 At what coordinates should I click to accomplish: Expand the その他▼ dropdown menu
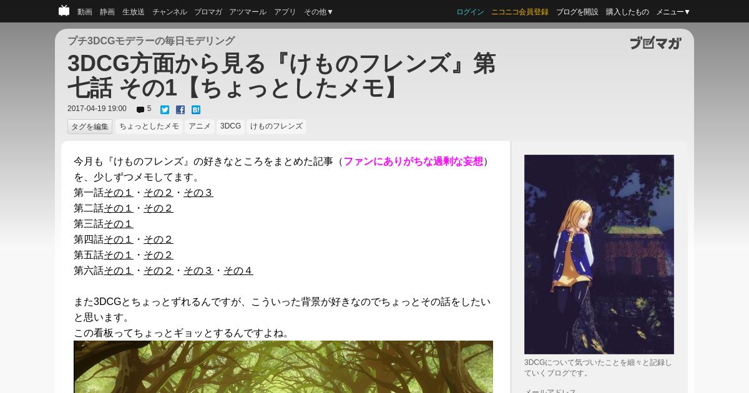tap(319, 12)
